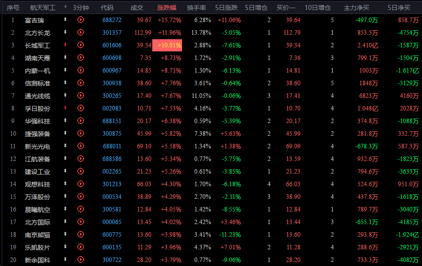
Task: Click the red marker icon beside 孚日股份
Action: (66, 108)
